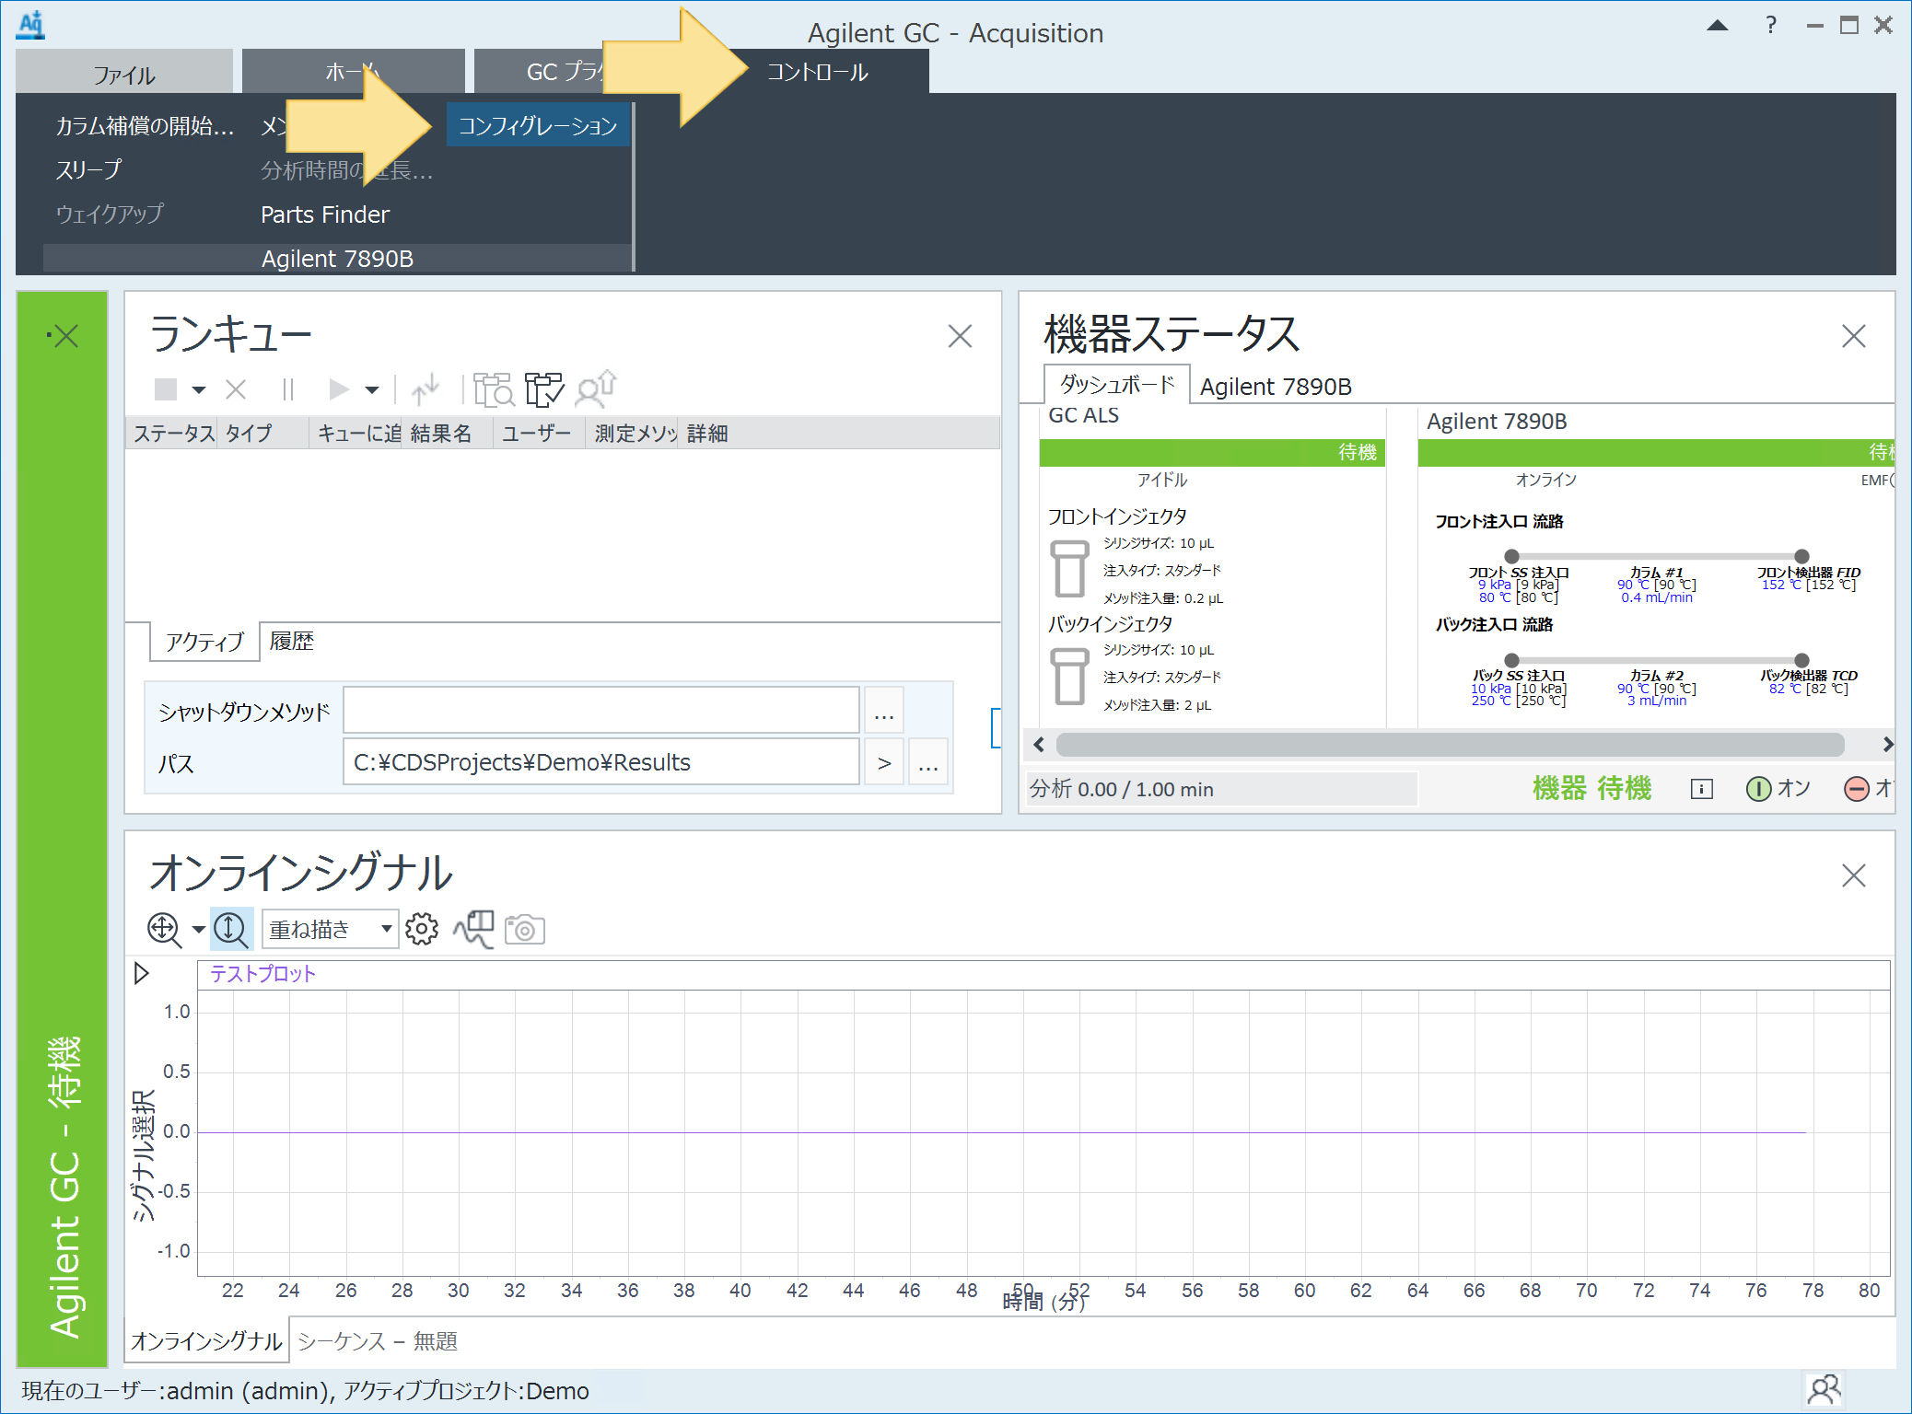Close the 機器ステータス panel
Screen dimensions: 1912x1414
pyautogui.click(x=1853, y=336)
